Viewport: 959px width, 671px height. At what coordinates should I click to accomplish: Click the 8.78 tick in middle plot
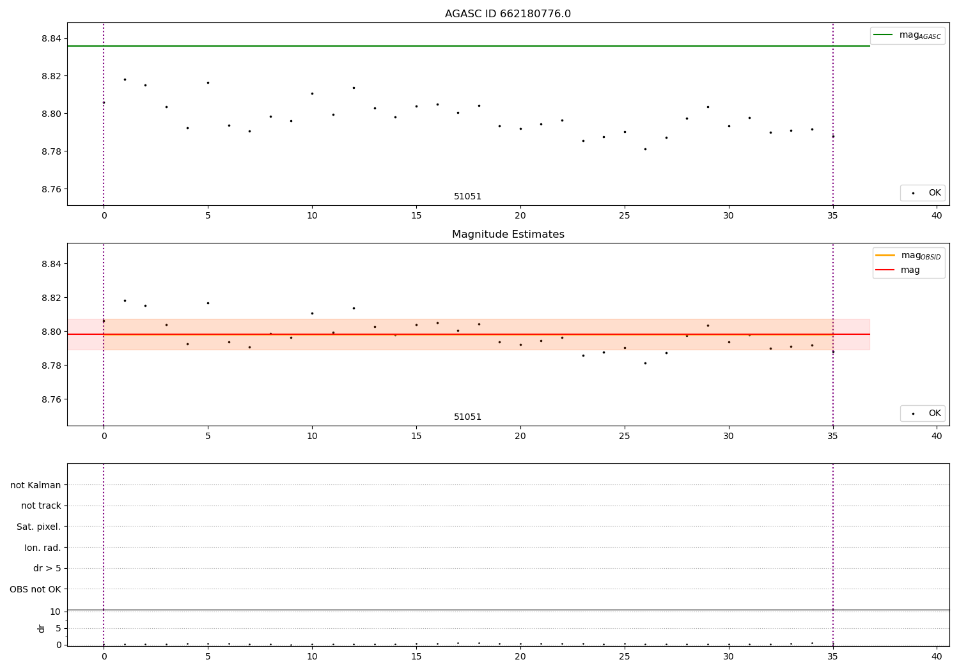pos(51,366)
